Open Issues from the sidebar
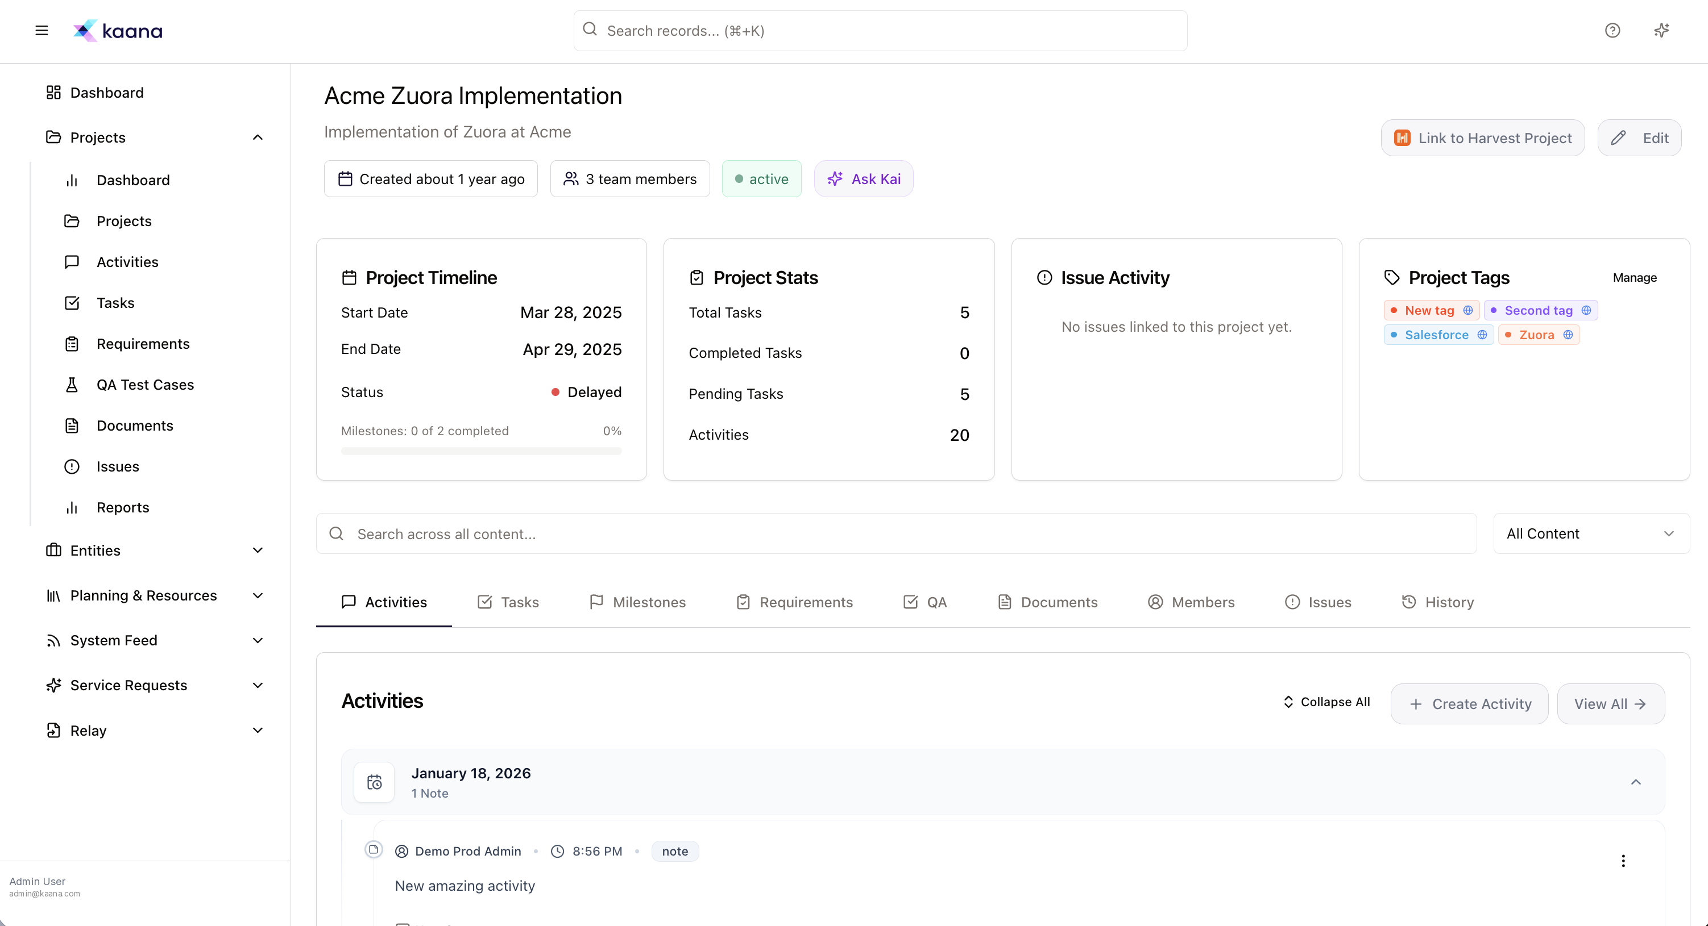 pyautogui.click(x=117, y=466)
